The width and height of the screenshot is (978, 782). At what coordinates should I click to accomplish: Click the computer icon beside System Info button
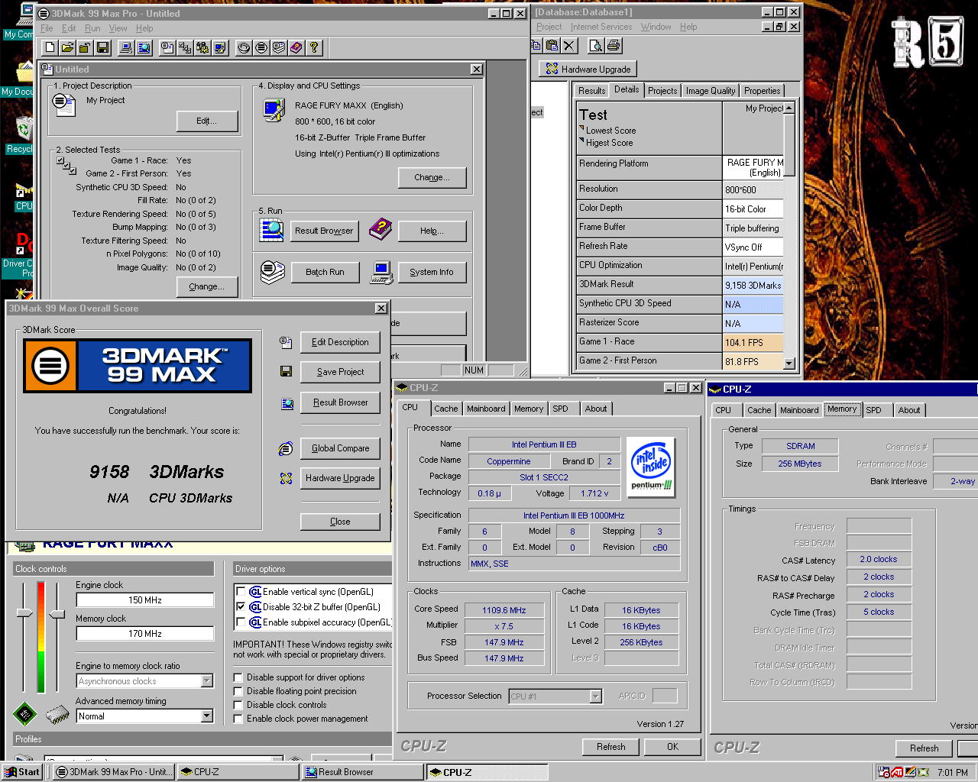(382, 272)
